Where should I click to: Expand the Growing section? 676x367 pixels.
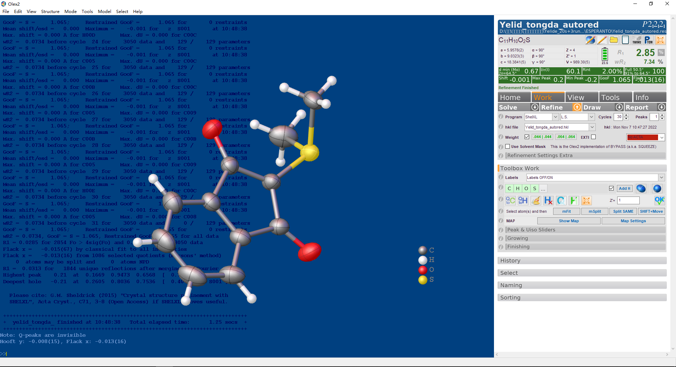(586, 238)
